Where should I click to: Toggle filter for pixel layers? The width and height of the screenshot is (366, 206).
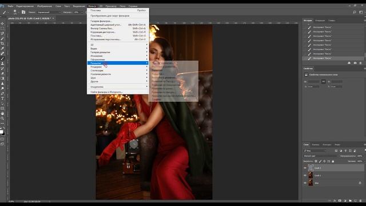pyautogui.click(x=336, y=150)
